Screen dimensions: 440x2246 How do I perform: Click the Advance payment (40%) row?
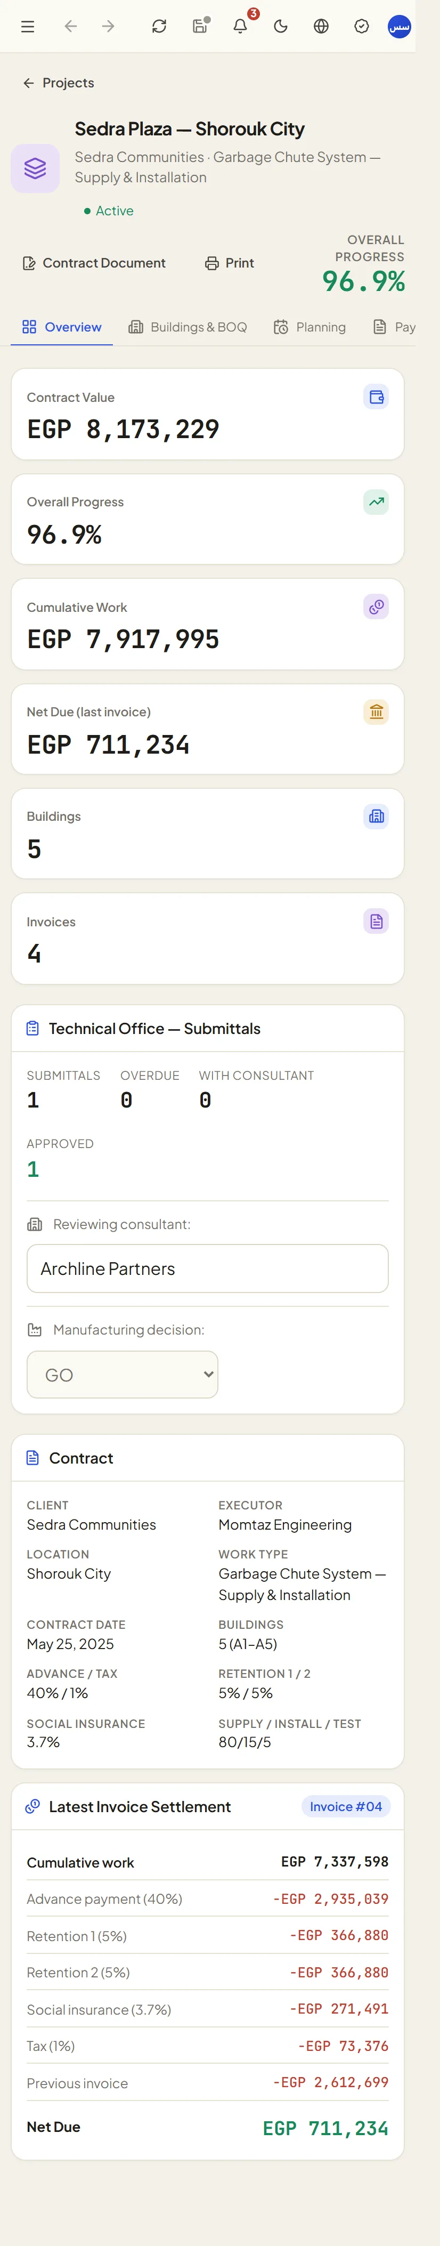[207, 1899]
